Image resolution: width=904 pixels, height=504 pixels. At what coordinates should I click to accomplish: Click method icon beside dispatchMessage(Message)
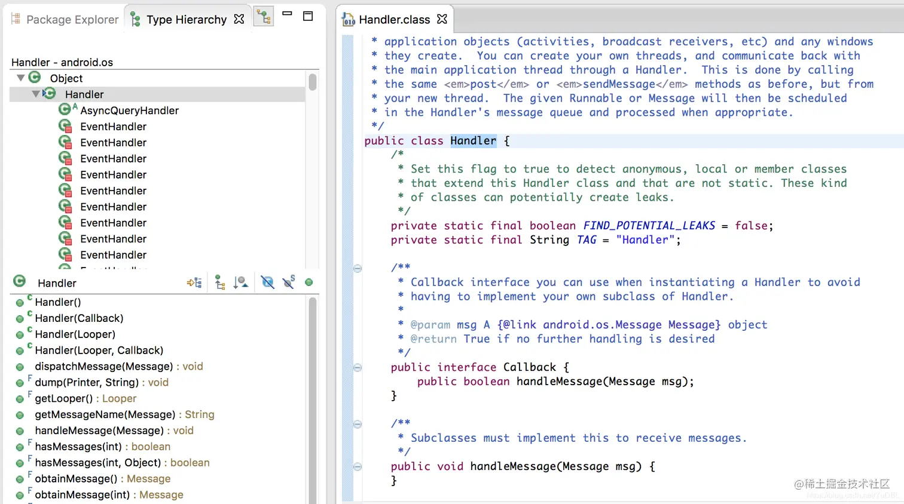(x=20, y=367)
